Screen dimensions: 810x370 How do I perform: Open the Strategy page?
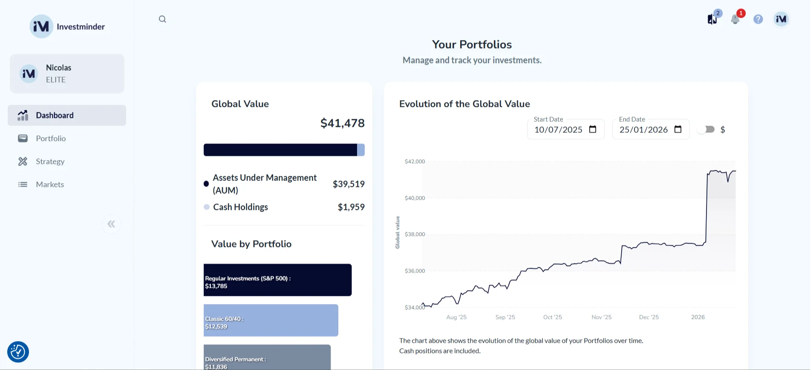click(x=50, y=161)
